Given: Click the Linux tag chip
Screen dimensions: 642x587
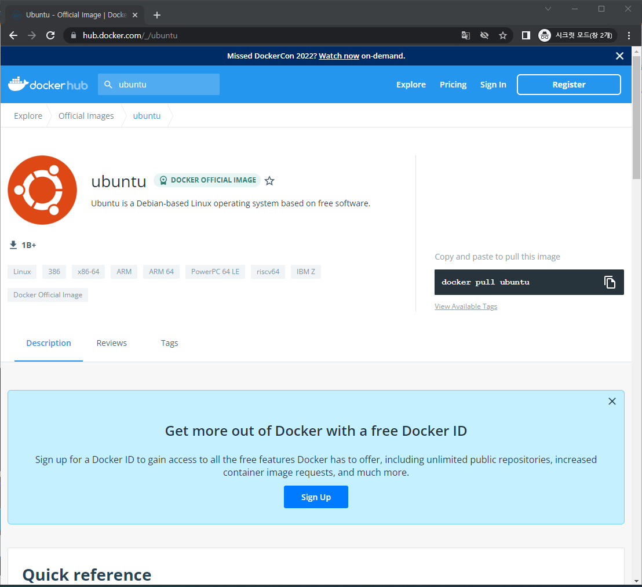Looking at the screenshot, I should [22, 271].
